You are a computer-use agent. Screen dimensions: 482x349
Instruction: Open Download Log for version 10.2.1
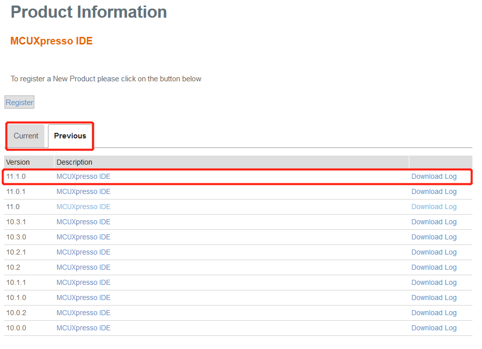coord(434,252)
